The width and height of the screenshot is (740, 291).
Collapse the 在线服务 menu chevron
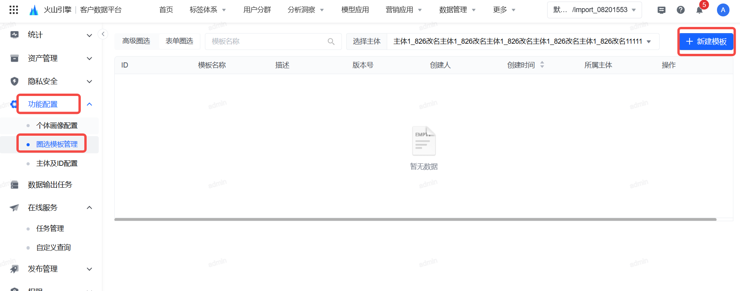(x=89, y=208)
